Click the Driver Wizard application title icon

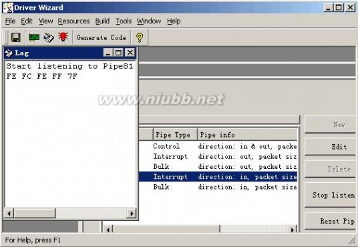8,8
